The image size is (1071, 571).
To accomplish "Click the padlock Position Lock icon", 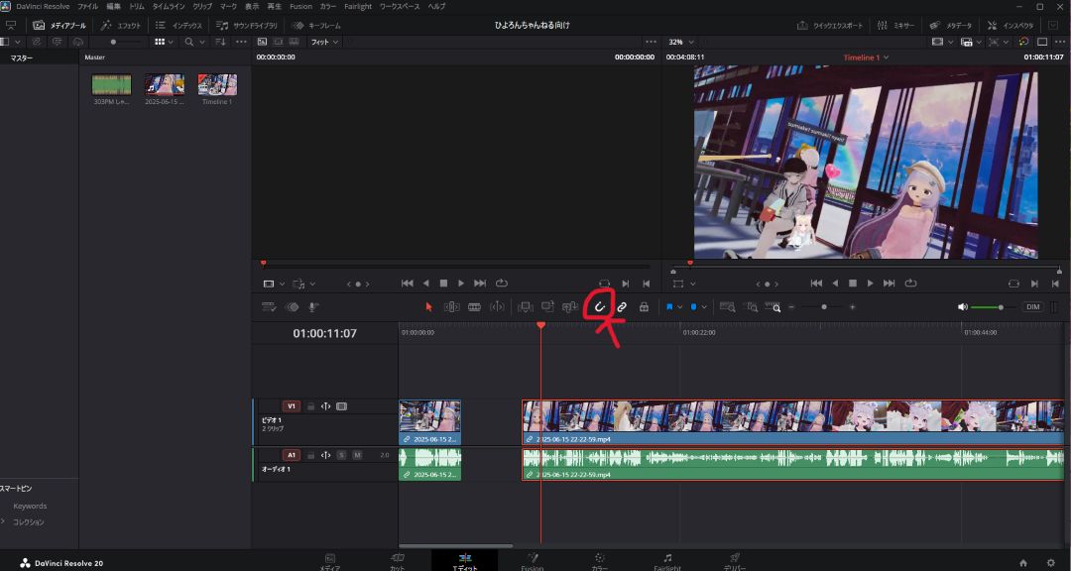I will (644, 307).
